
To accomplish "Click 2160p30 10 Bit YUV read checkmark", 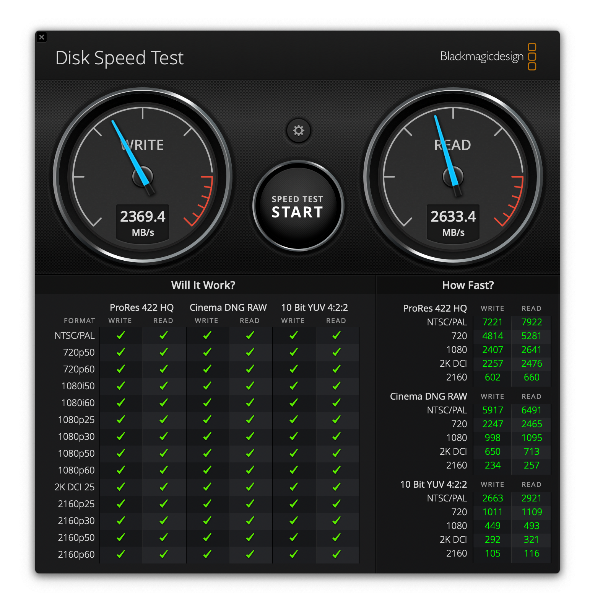I will click(337, 521).
